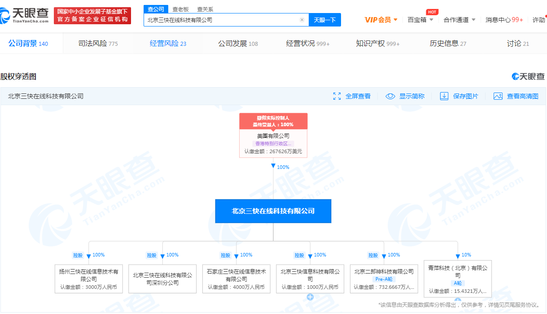Open 消息中心 notifications
Viewport: 547px width, 314px height.
pyautogui.click(x=504, y=20)
